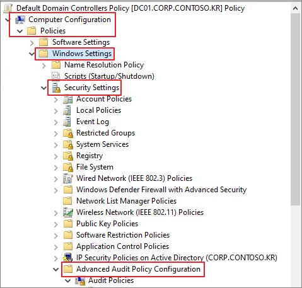The width and height of the screenshot is (302, 288).
Task: Collapse the Security Settings chevron
Action: pos(44,88)
